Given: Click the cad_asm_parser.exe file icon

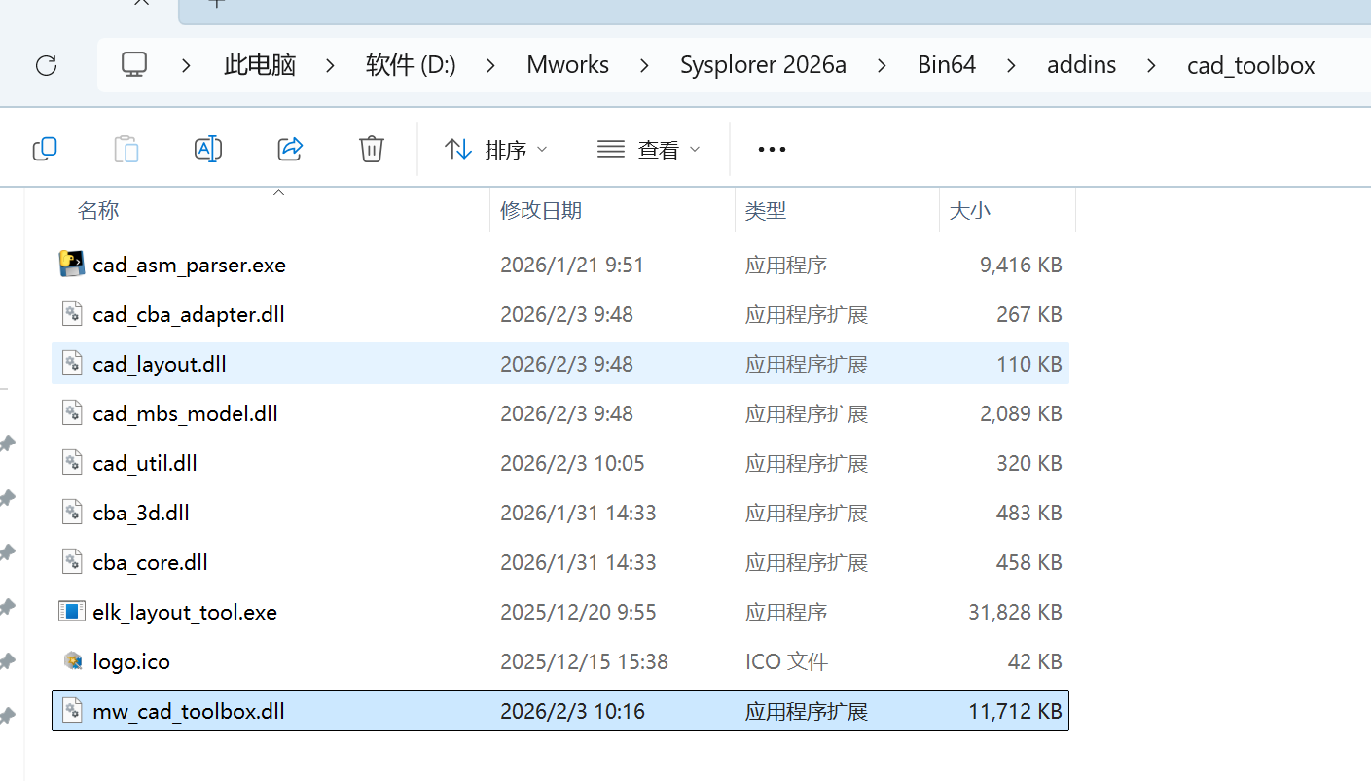Looking at the screenshot, I should tap(72, 264).
